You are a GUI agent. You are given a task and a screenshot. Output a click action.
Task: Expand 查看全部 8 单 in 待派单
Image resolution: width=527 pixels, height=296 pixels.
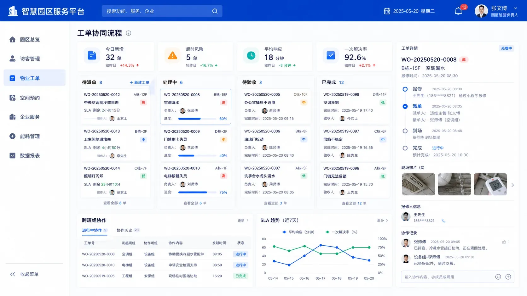click(115, 203)
